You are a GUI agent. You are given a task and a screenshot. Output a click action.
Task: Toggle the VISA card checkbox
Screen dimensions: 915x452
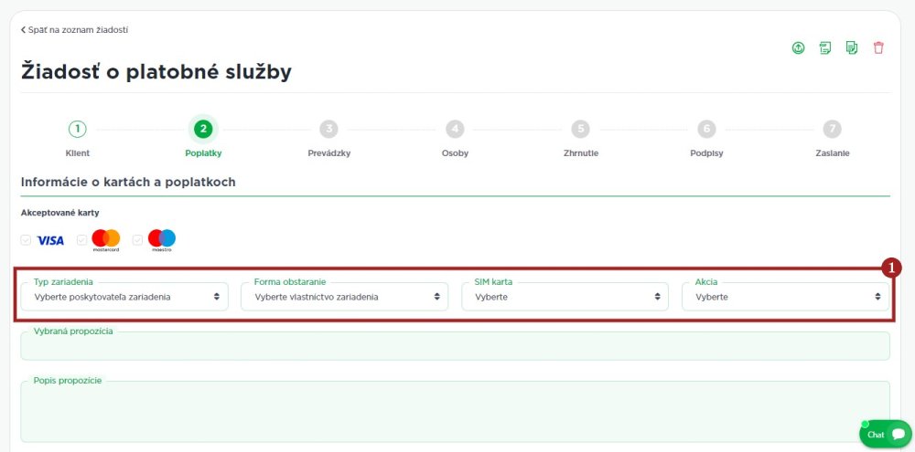[x=26, y=240]
